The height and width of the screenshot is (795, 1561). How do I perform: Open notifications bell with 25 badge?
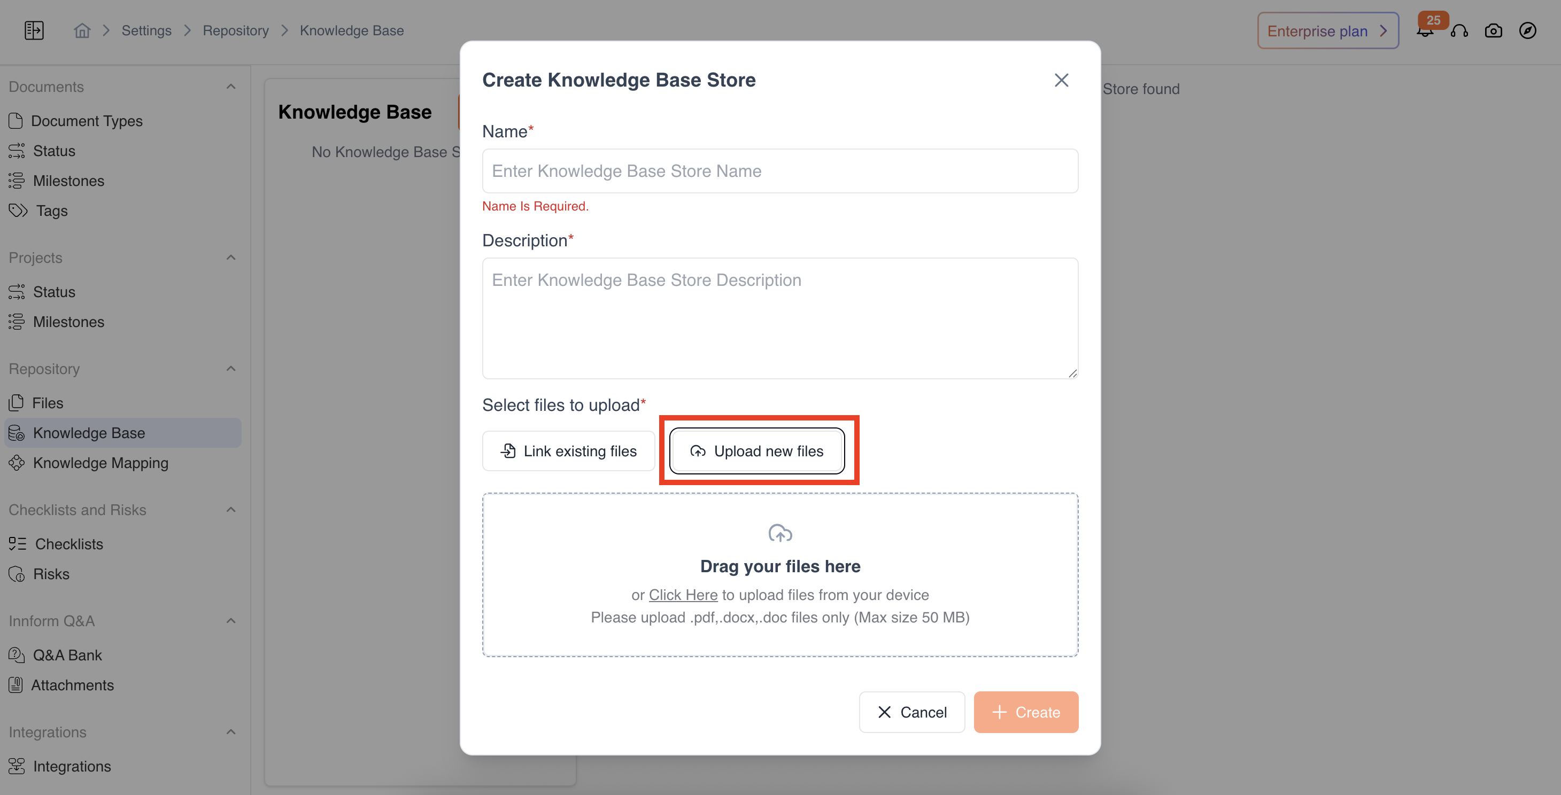(1425, 32)
